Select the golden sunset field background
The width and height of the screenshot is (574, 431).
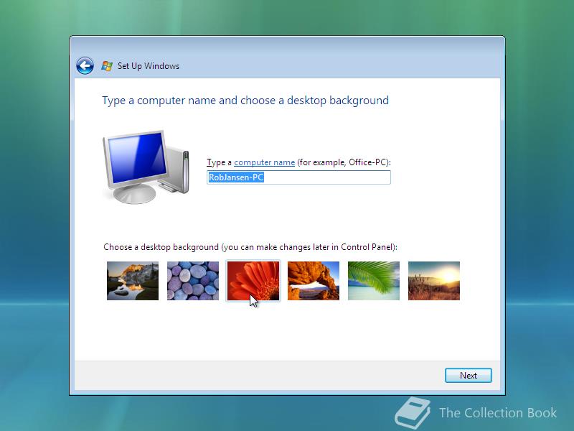(x=434, y=281)
